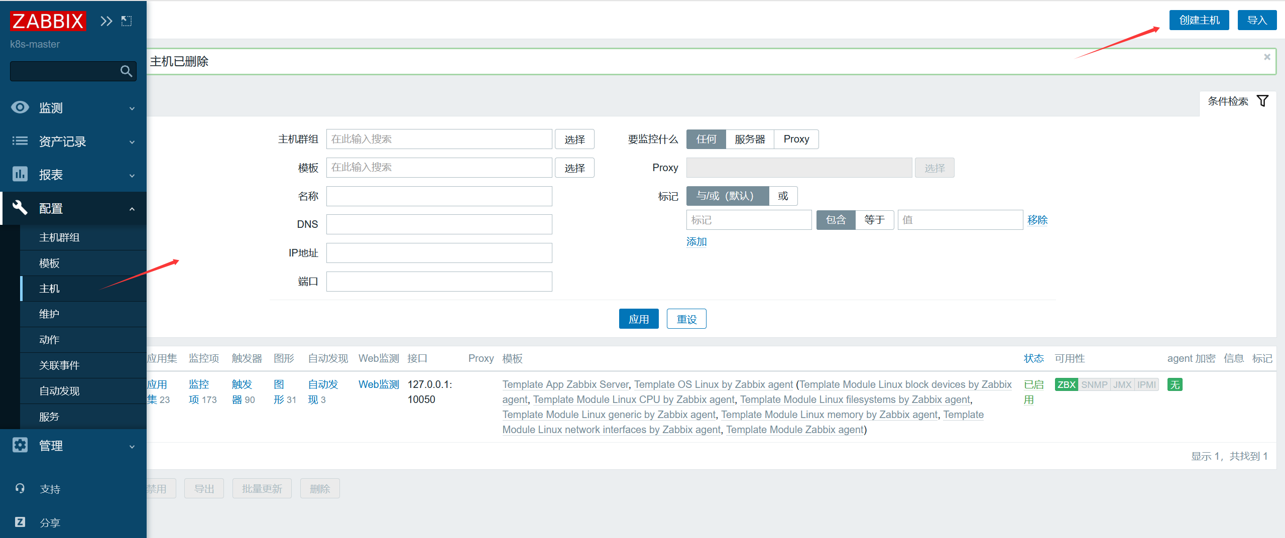Switch tag logic to 或 (Or)
Viewport: 1285px width, 538px height.
pos(783,196)
